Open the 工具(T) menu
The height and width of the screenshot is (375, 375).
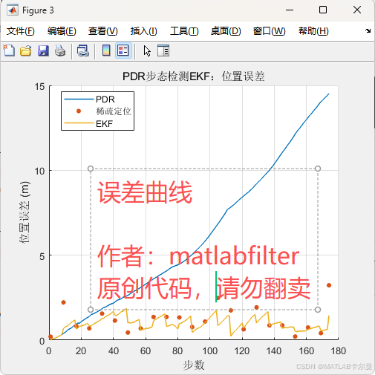tap(184, 31)
